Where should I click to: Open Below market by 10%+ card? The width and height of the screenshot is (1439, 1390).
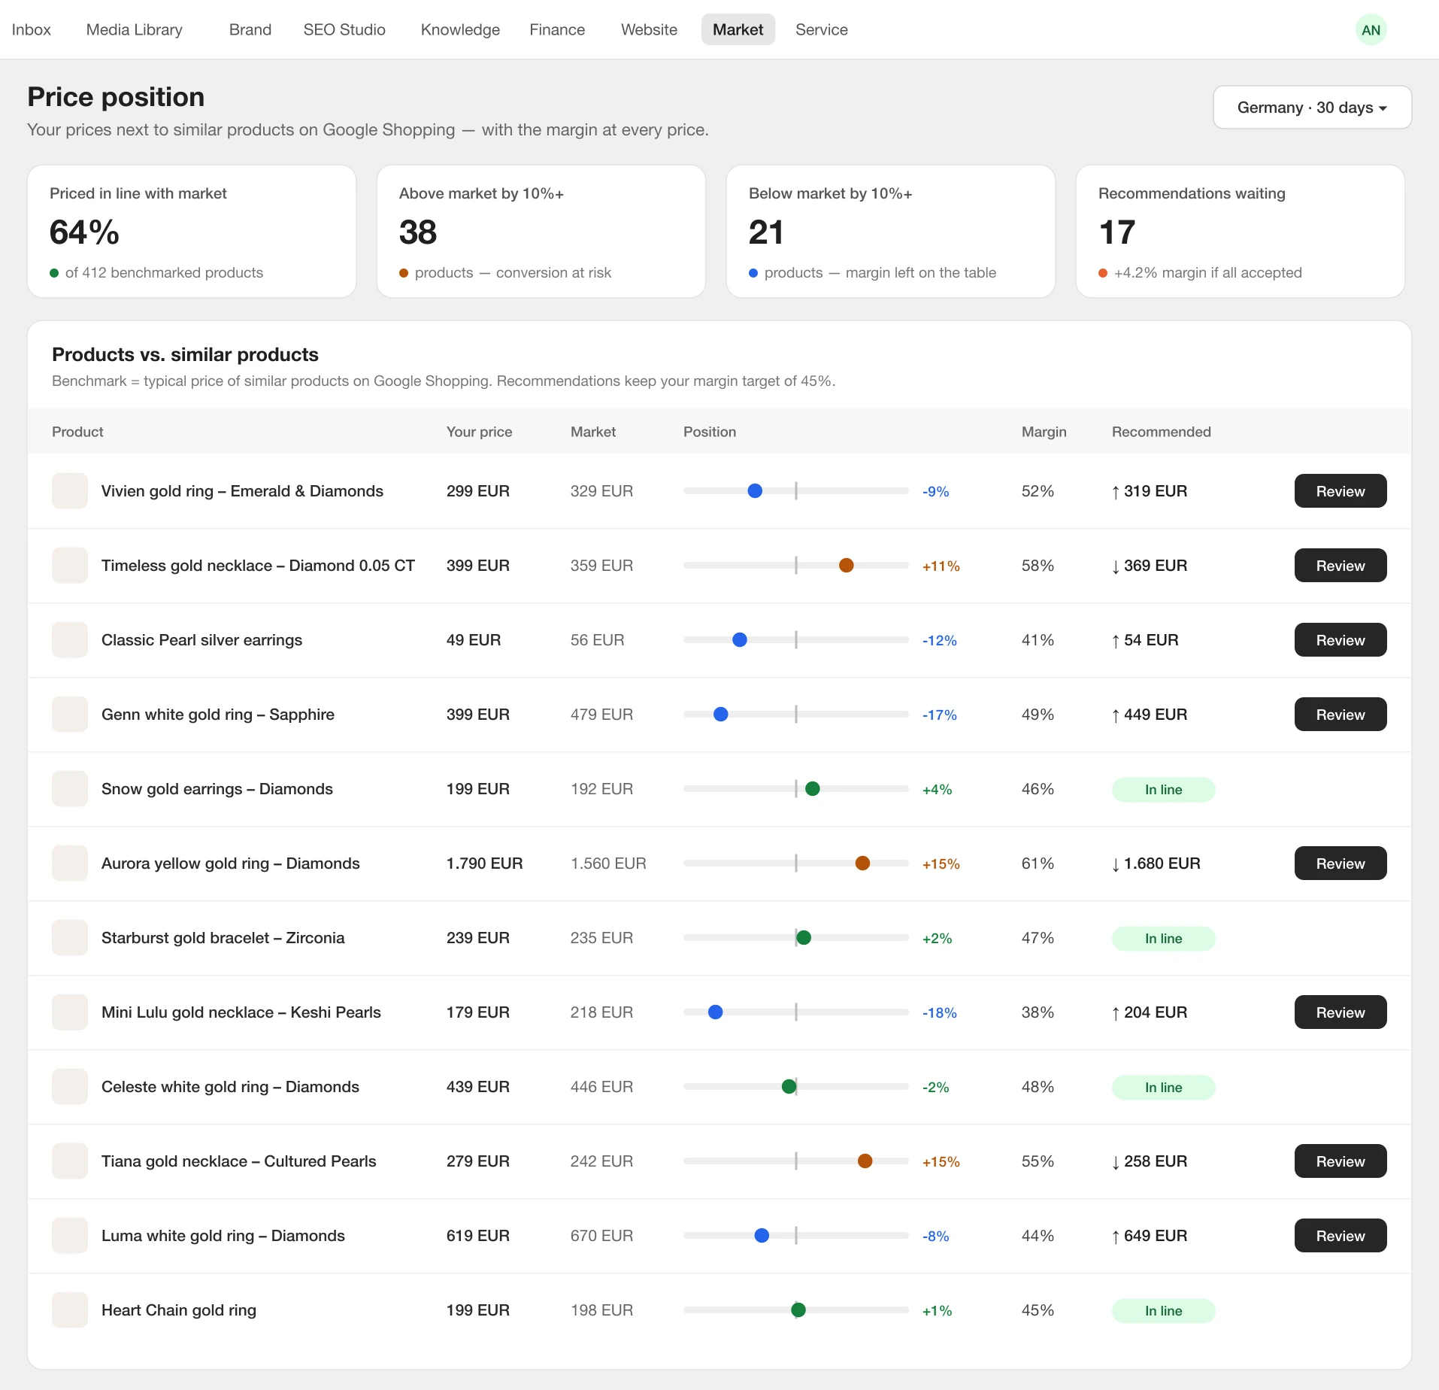pyautogui.click(x=891, y=232)
